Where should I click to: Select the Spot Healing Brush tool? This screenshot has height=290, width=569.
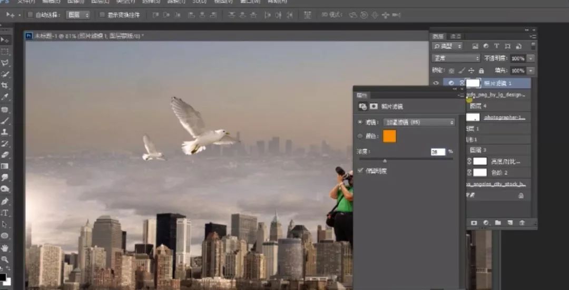coord(5,109)
